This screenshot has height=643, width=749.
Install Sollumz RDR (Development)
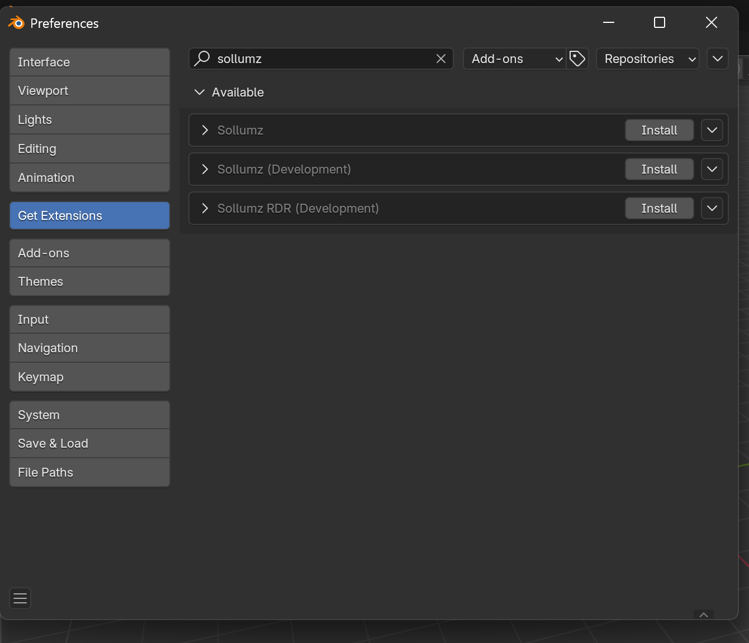tap(659, 208)
